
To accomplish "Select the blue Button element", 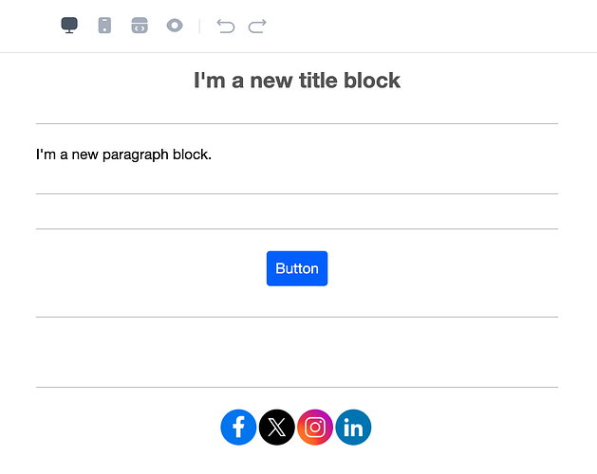I will tap(297, 268).
